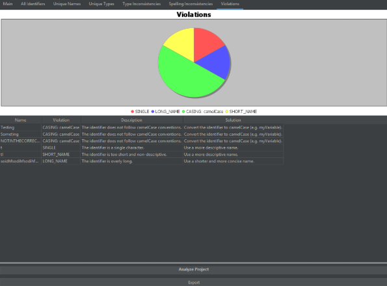The width and height of the screenshot is (387, 286).
Task: Click the Analyze Project button
Action: [x=194, y=270]
